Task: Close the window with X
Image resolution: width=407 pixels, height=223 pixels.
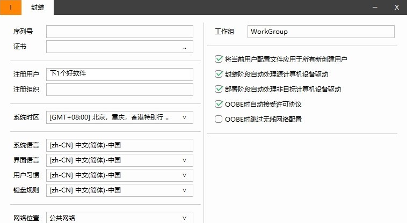Action: click(397, 8)
